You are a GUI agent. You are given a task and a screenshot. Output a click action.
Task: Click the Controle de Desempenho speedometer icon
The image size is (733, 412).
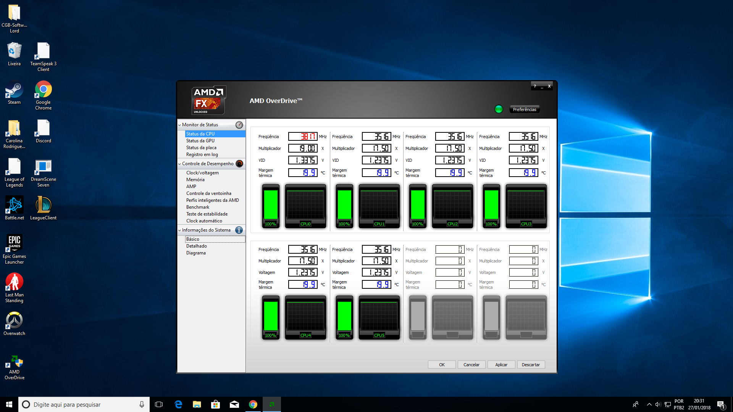click(x=239, y=164)
